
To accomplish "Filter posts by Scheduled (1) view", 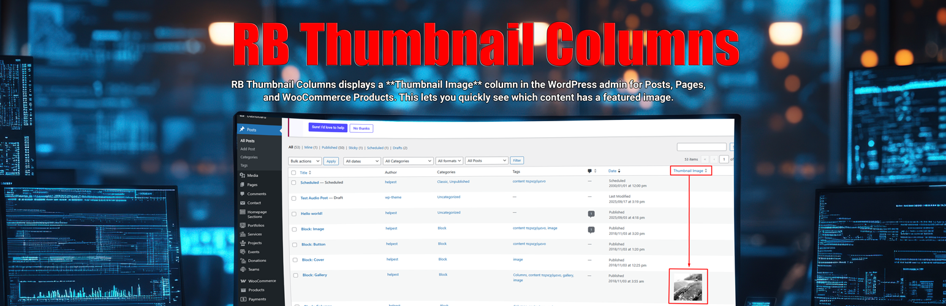I will coord(377,147).
